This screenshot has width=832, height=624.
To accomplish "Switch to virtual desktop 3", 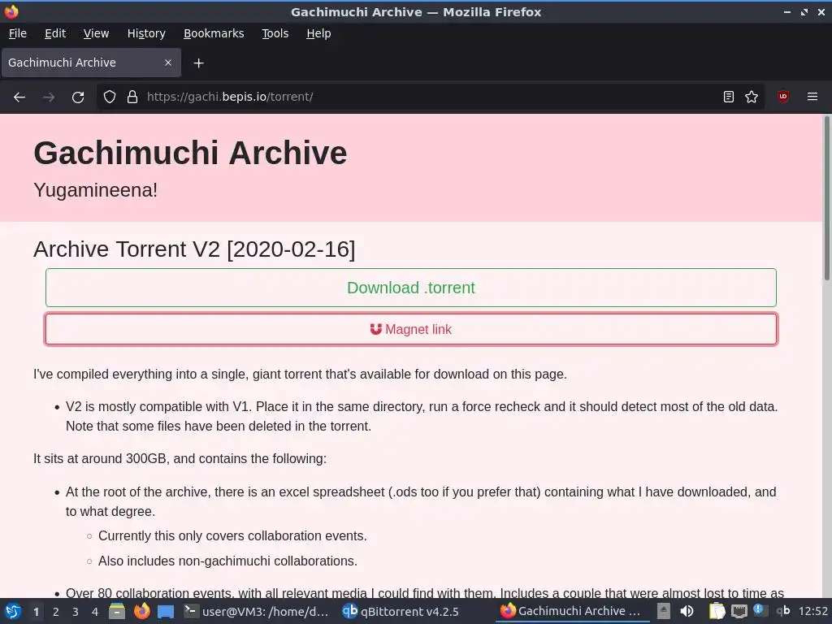I will [x=76, y=612].
